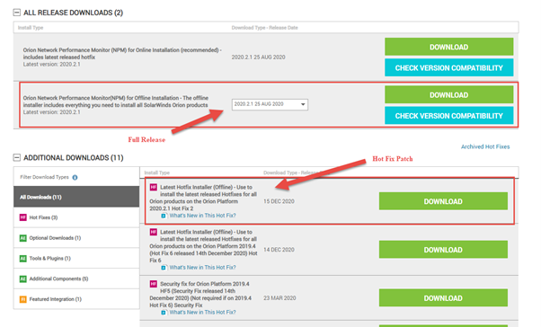The width and height of the screenshot is (541, 327).
Task: Collapse the All Release Downloads section
Action: pos(16,13)
